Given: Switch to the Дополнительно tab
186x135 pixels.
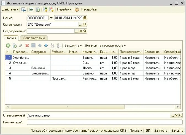Looking at the screenshot, I should pos(34,38).
